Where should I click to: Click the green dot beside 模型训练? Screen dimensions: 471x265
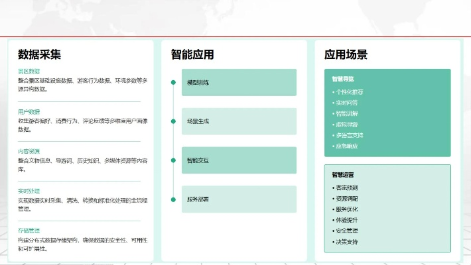[x=173, y=83]
